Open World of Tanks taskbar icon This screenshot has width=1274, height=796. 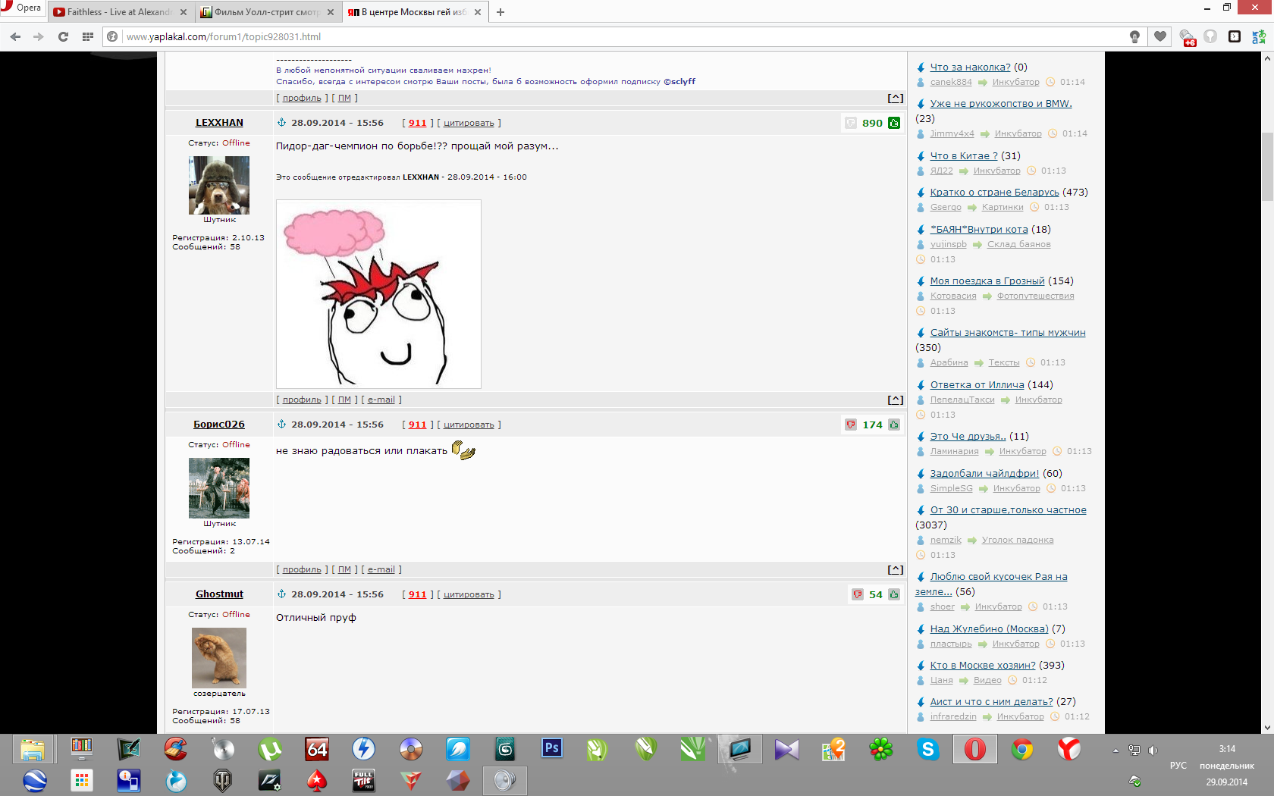click(222, 780)
